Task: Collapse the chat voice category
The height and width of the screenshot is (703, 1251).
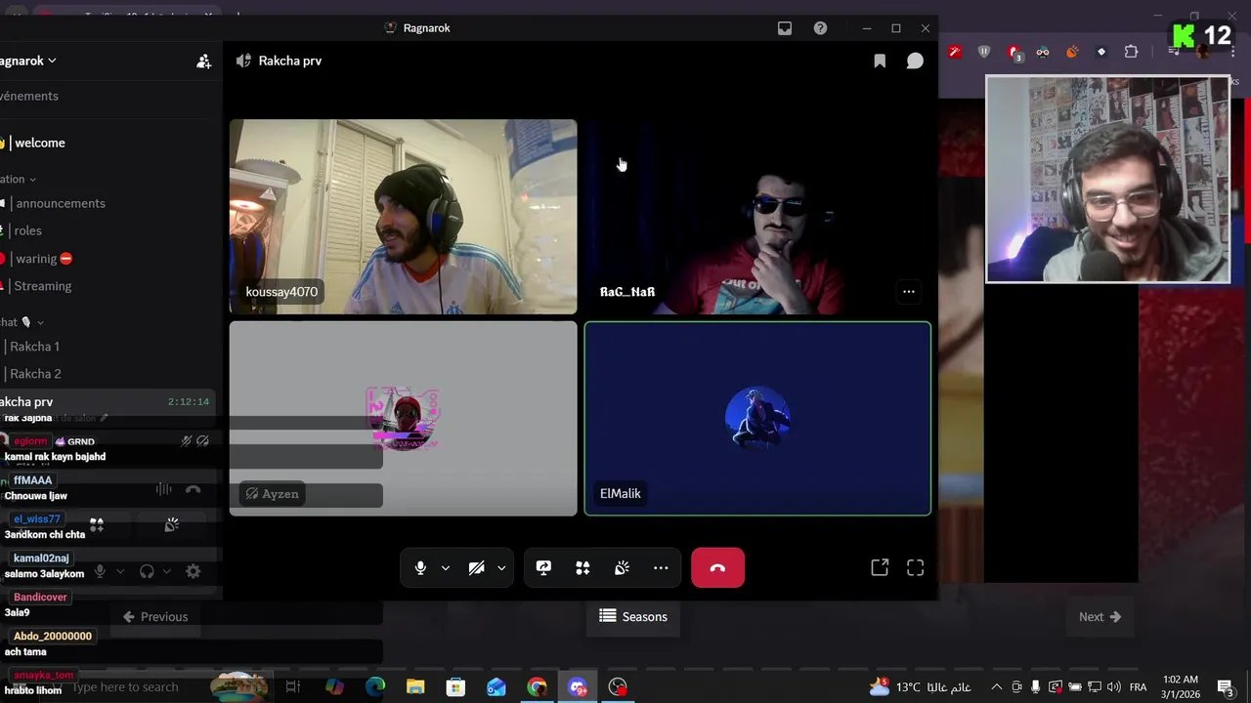Action: click(x=22, y=322)
